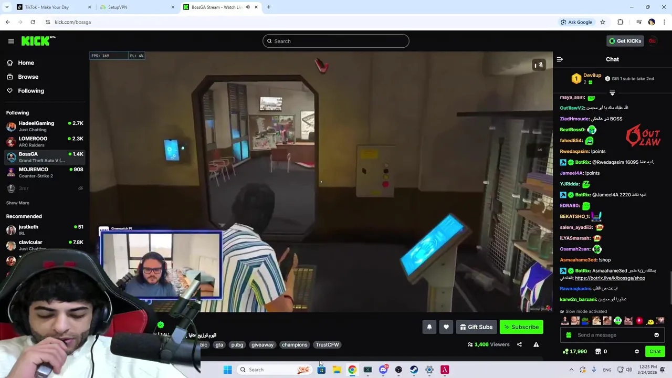The height and width of the screenshot is (378, 672).
Task: Expand the gift leaderboard dropdown in chat
Action: point(612,93)
